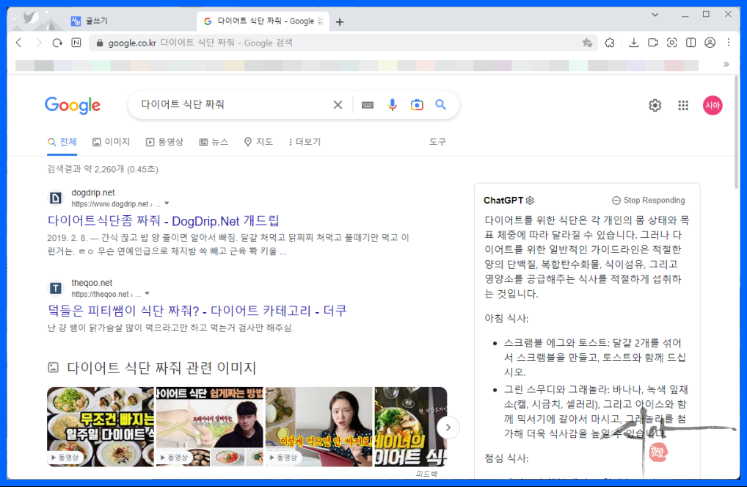Switch to the 지도 search tab
747x487 pixels.
pyautogui.click(x=258, y=143)
